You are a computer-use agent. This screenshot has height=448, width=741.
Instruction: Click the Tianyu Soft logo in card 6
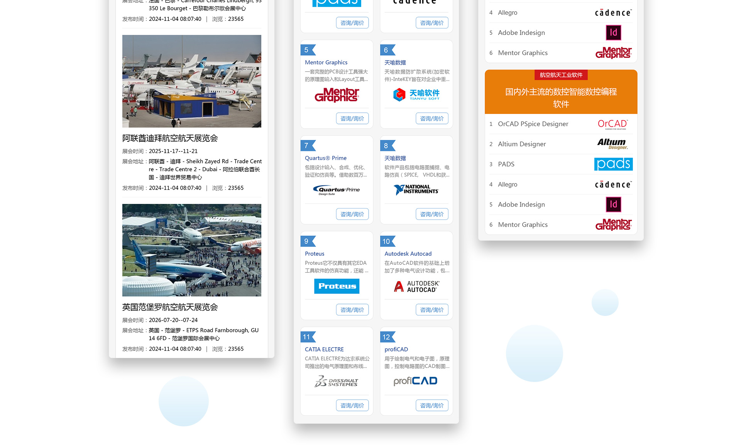tap(416, 94)
